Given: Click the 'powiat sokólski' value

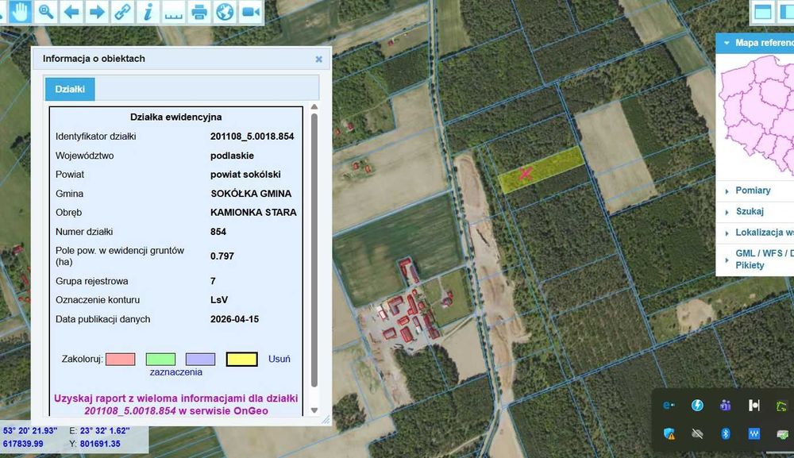Looking at the screenshot, I should pos(245,175).
